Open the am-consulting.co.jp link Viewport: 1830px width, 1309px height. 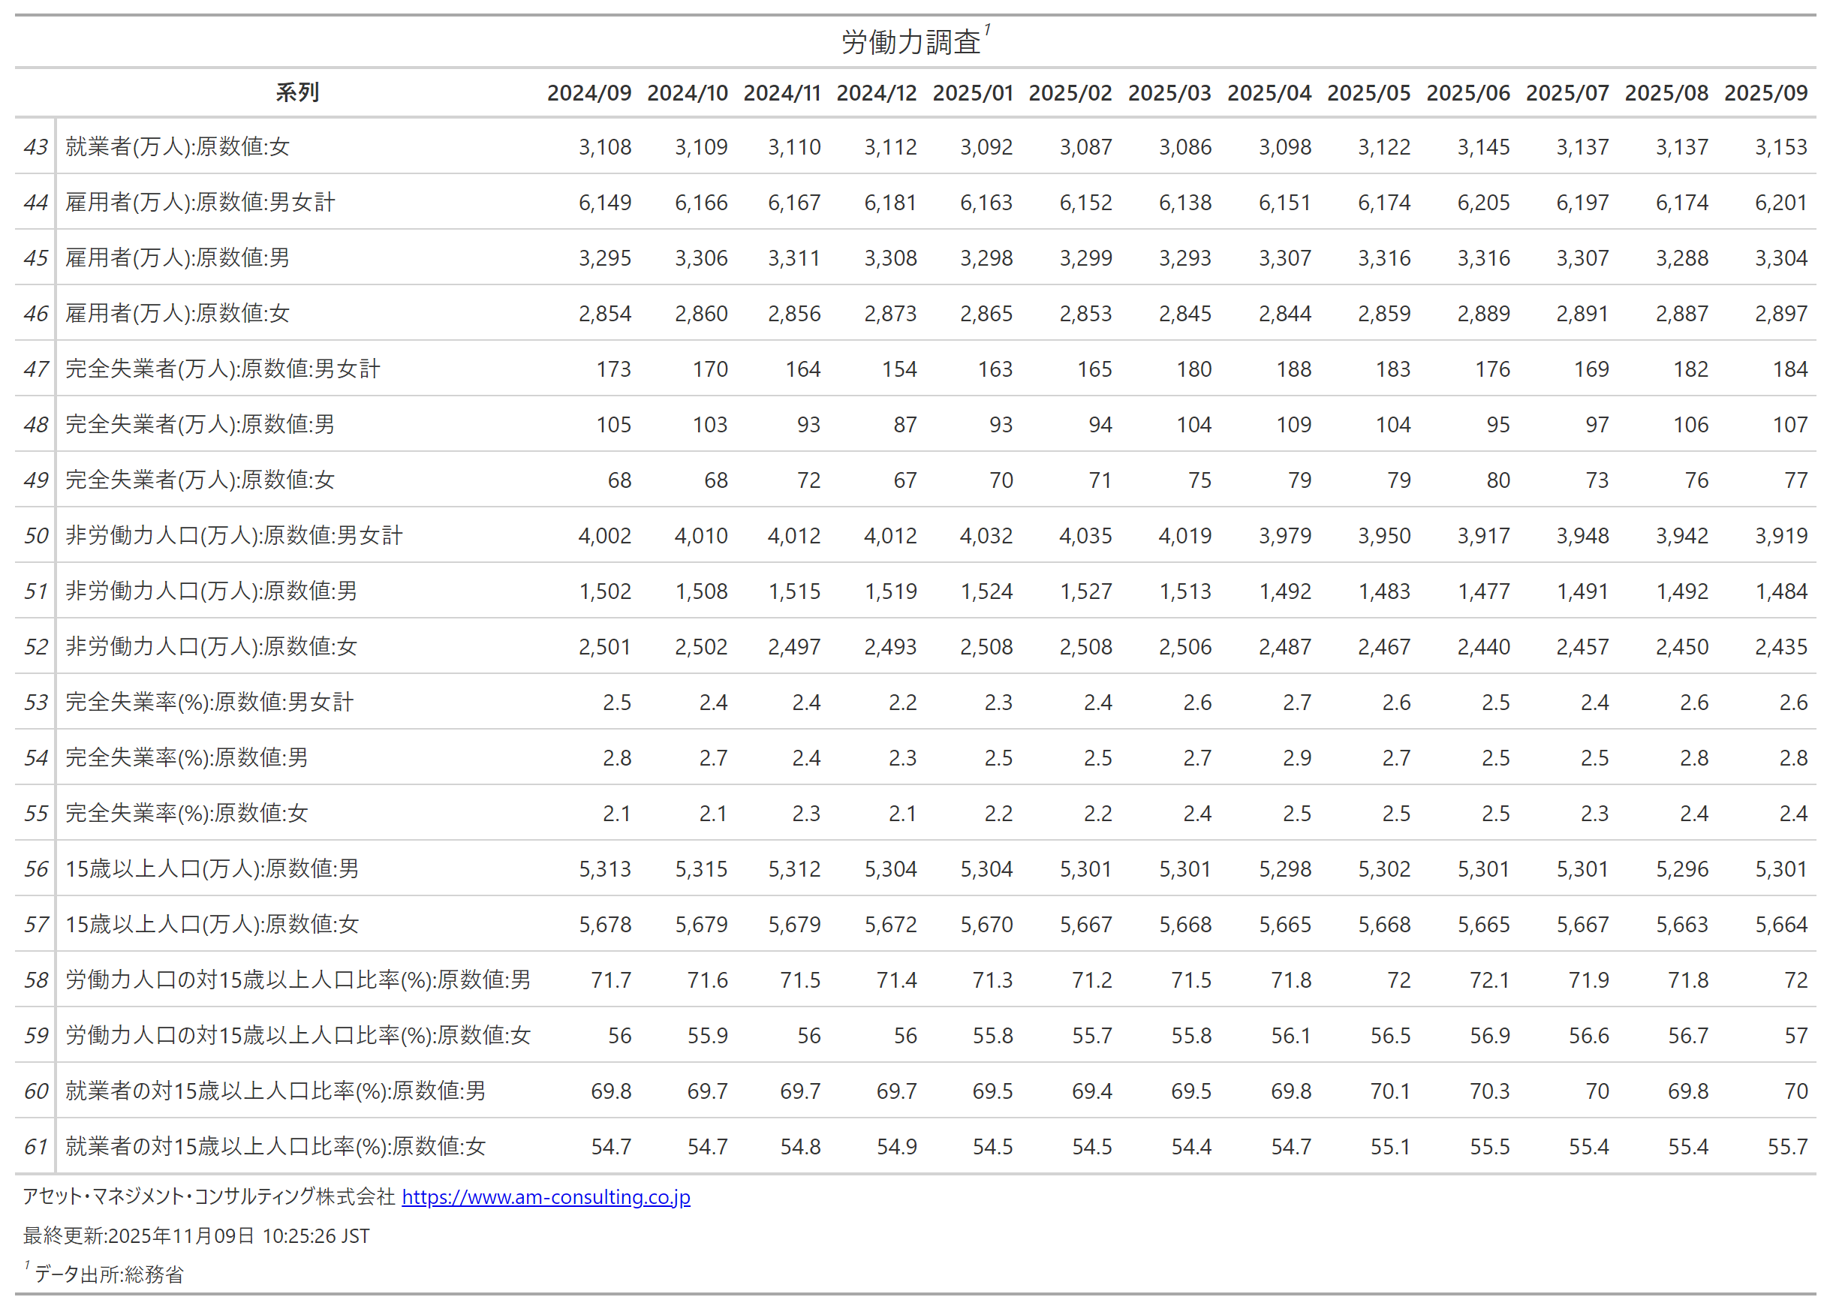pos(546,1197)
